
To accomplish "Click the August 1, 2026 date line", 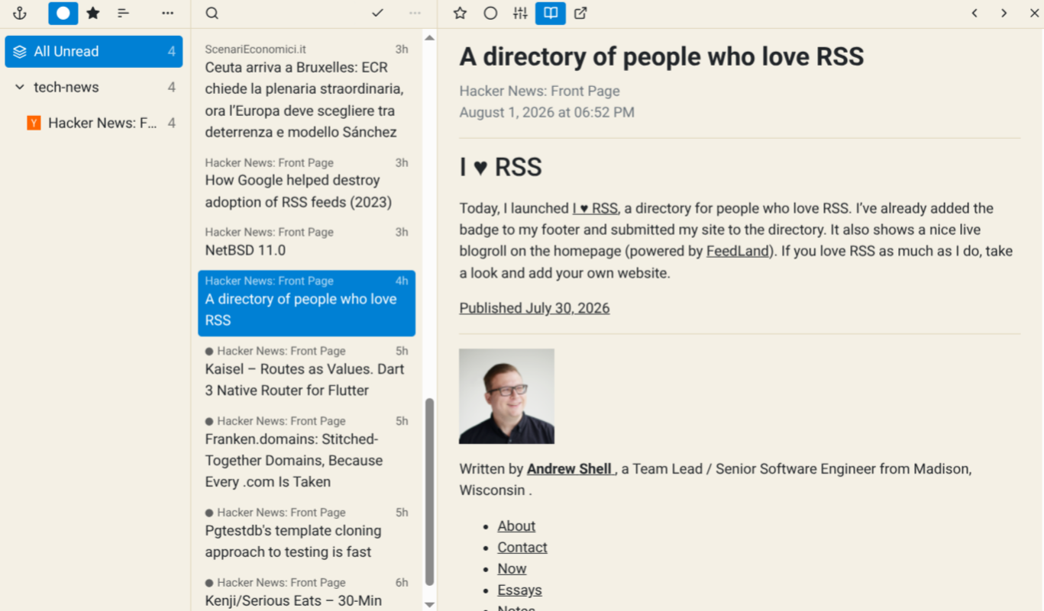I will click(547, 112).
